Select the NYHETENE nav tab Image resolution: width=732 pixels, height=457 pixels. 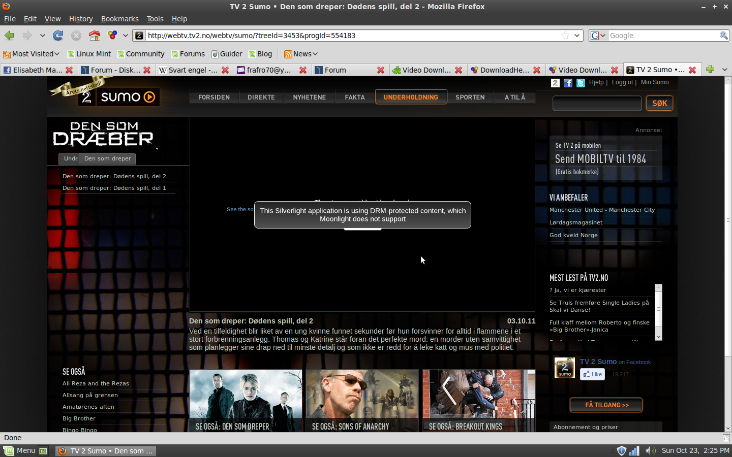pyautogui.click(x=310, y=97)
